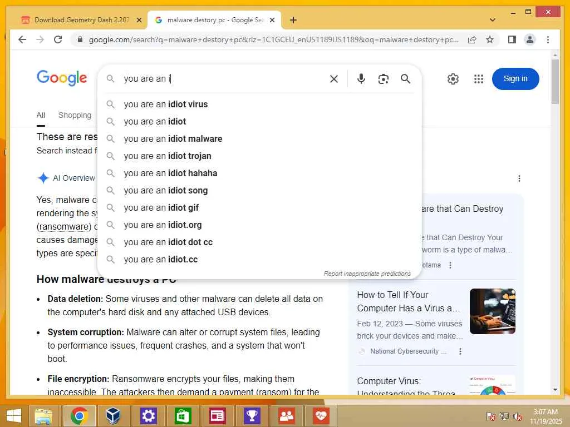The image size is (570, 427).
Task: Choose suggestion 'you are an idiot.org'
Action: pos(259,225)
